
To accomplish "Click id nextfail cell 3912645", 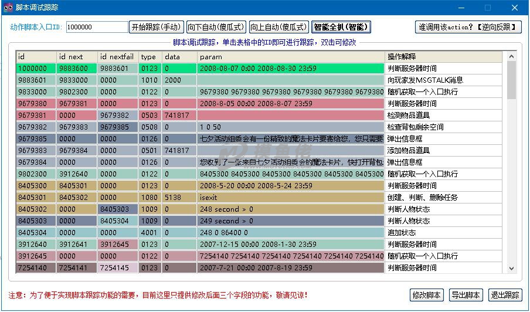I will [118, 245].
